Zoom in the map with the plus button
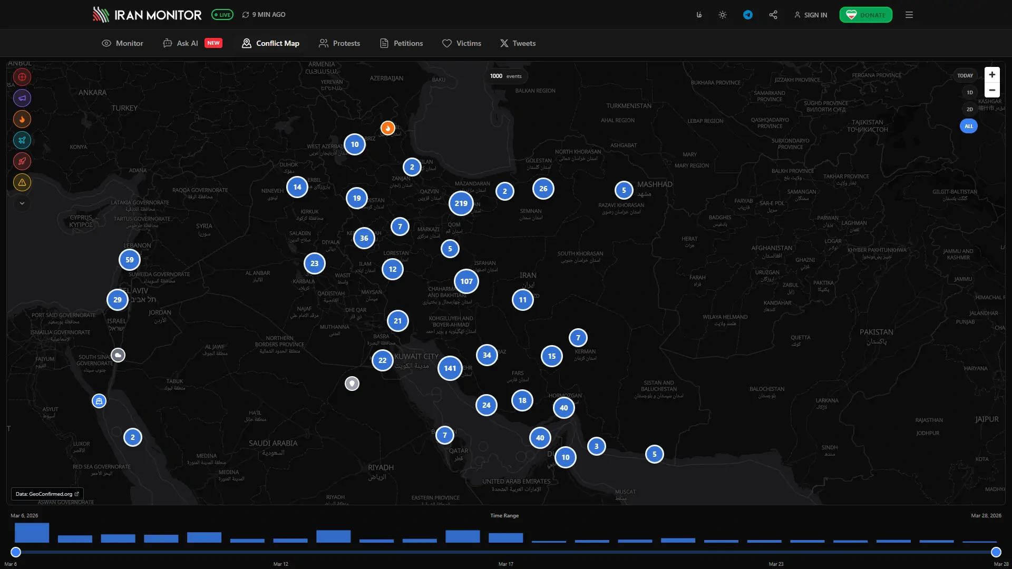1012x569 pixels. point(992,75)
